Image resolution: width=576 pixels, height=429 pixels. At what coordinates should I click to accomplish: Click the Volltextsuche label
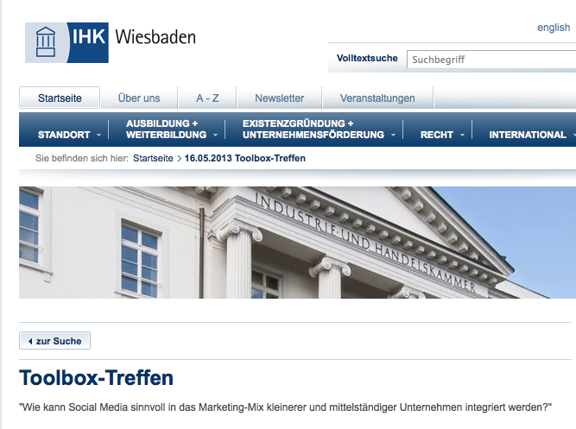click(367, 59)
